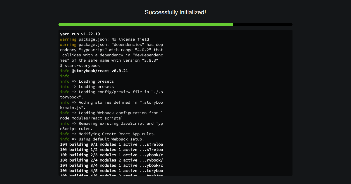Click the "$ start-storybook" command line
This screenshot has height=184, width=351.
(x=80, y=65)
